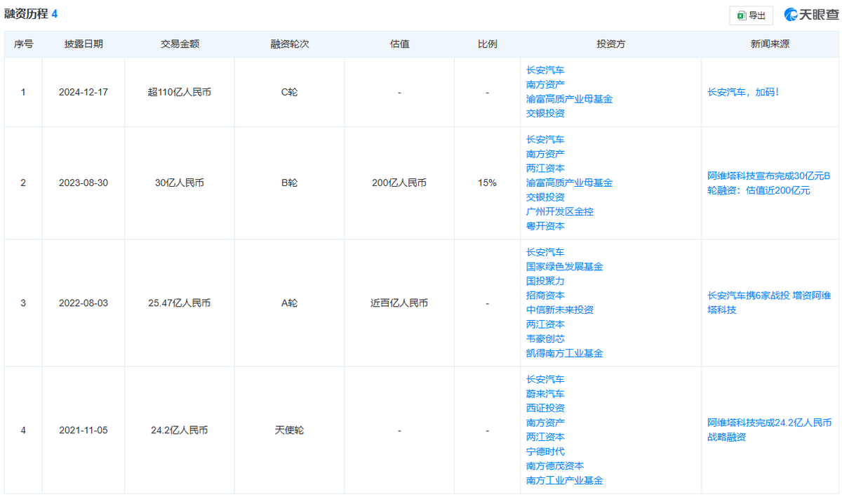Select the date cell 2023-08-30

coord(83,183)
